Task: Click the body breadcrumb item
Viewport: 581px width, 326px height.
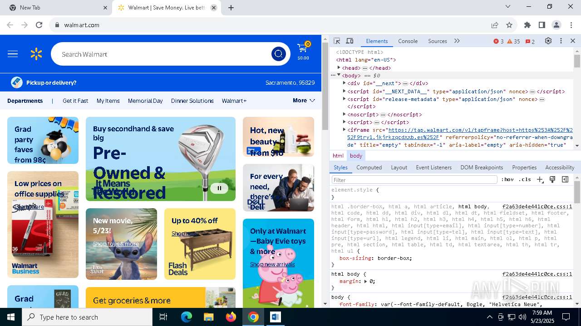Action: (356, 155)
